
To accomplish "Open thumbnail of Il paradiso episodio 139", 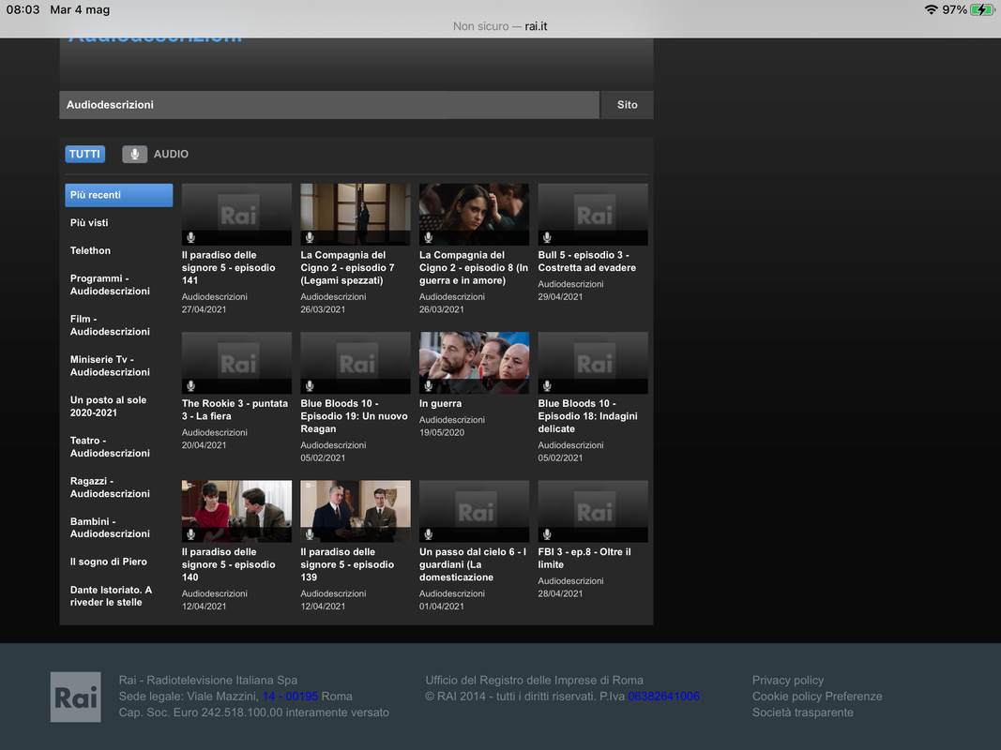I will [356, 512].
